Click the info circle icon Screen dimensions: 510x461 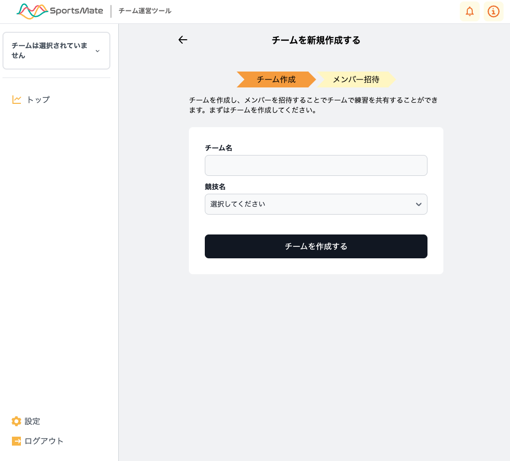(494, 11)
